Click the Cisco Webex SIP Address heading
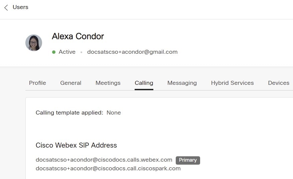Viewport: 293px width, 179px height. pos(76,145)
